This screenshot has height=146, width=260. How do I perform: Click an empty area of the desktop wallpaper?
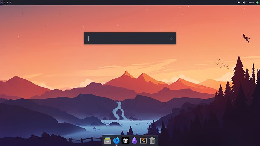[50, 50]
